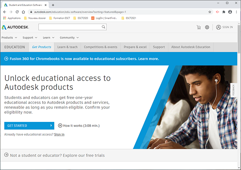This screenshot has height=170, width=241.
Task: Bookmark this page with the star icon
Action: coord(210,12)
